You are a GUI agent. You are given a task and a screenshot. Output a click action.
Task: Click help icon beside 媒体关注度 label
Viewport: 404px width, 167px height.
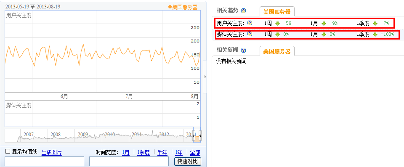click(x=250, y=34)
